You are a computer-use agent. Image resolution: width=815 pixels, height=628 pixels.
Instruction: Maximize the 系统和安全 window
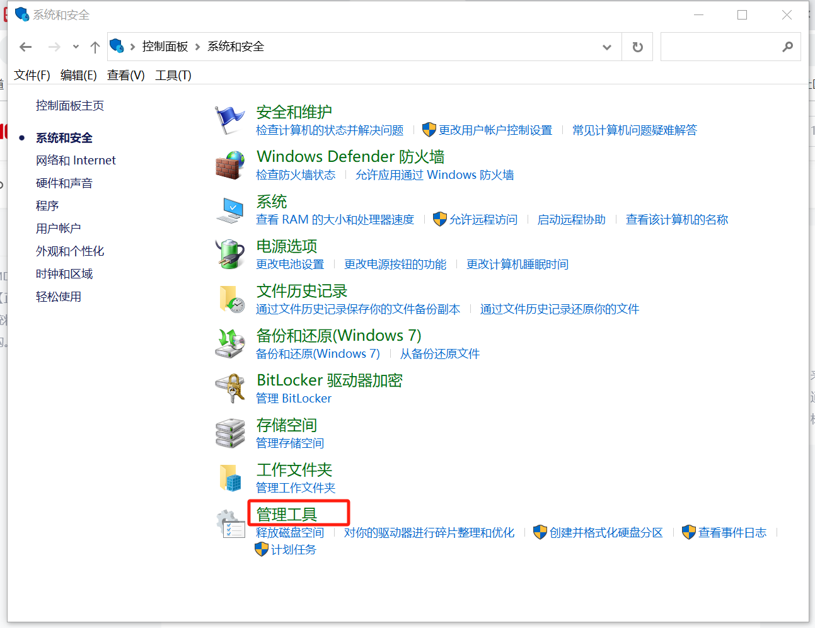click(x=742, y=14)
